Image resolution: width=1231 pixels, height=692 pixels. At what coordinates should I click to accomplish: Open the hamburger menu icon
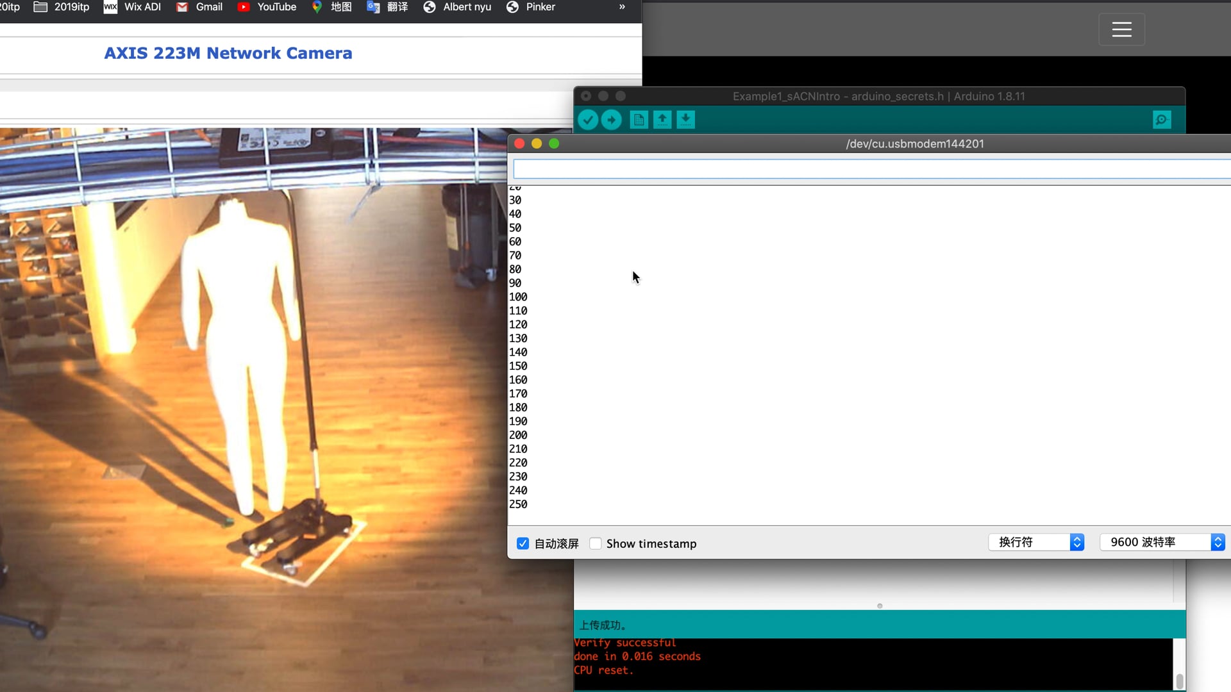[x=1121, y=29]
